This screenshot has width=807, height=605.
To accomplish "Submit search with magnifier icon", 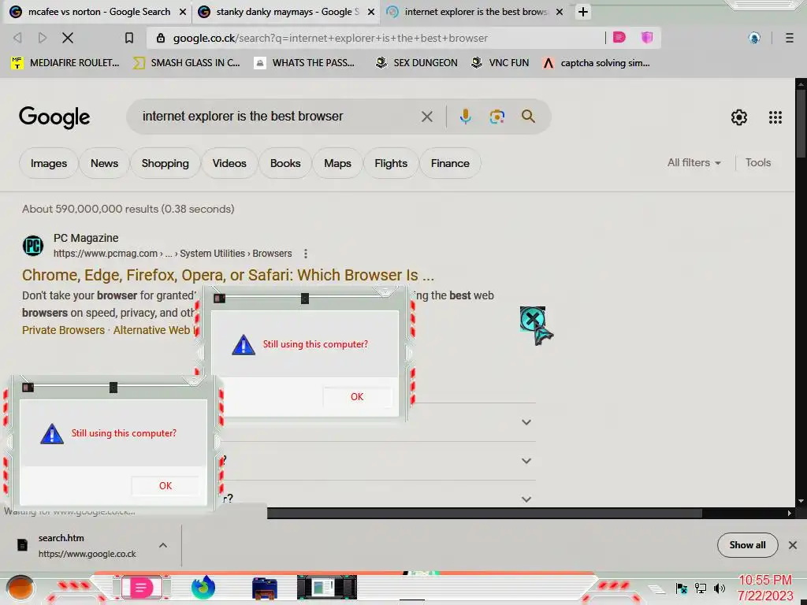I will point(528,117).
